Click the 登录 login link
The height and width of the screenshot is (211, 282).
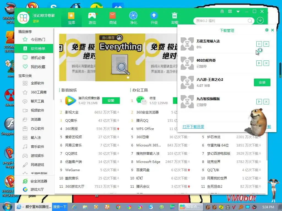(x=36, y=21)
